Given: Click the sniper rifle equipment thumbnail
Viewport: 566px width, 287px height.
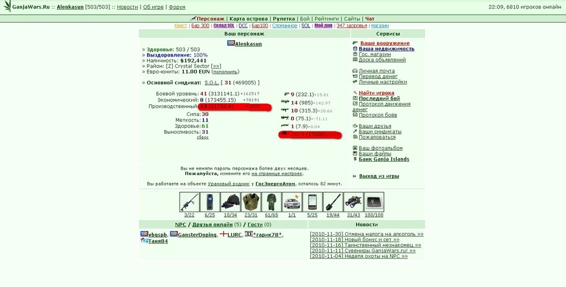Looking at the screenshot, I should coord(189,202).
